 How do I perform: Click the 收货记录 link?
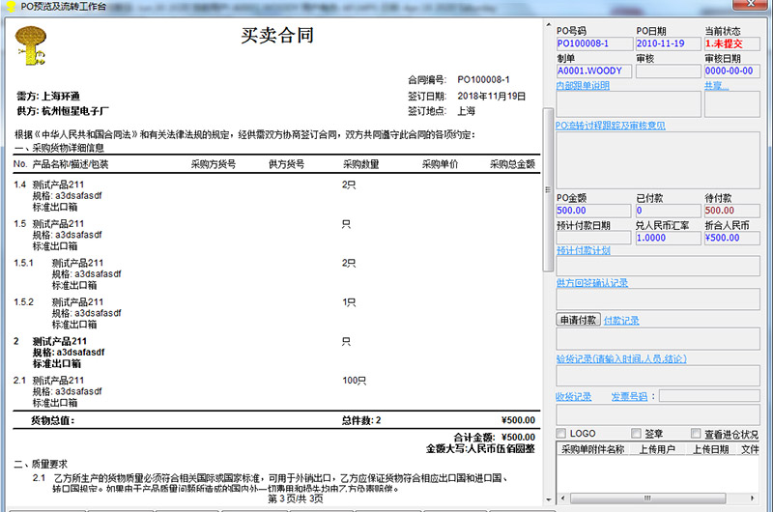573,396
